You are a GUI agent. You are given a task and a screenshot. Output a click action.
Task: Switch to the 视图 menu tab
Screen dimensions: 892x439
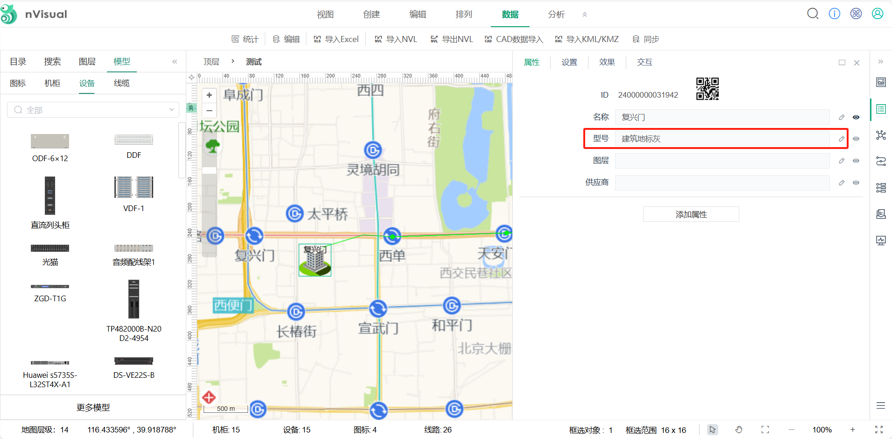click(x=325, y=14)
